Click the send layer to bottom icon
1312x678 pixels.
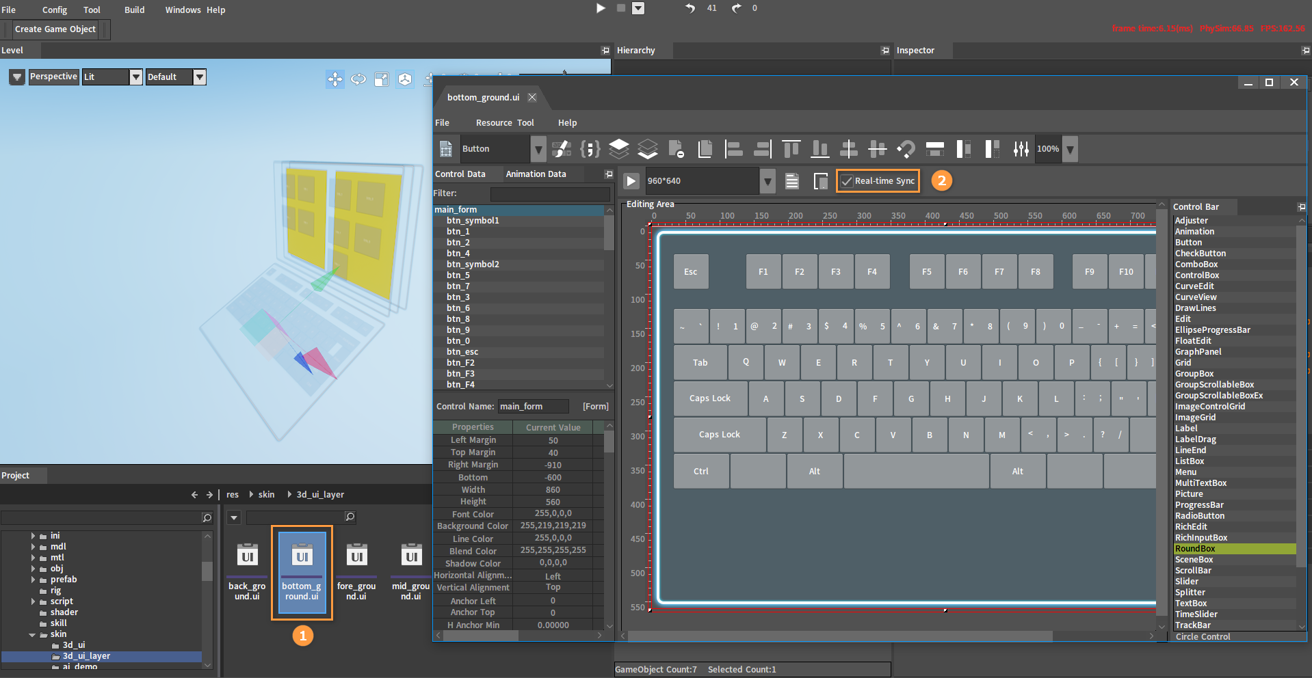pos(648,149)
